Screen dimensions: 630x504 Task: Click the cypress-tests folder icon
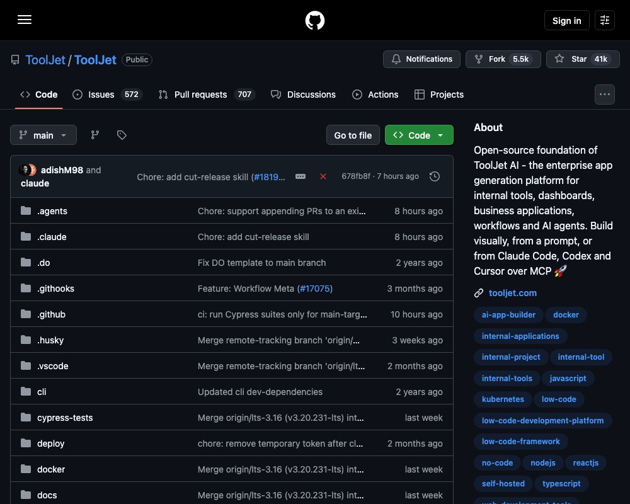point(26,417)
